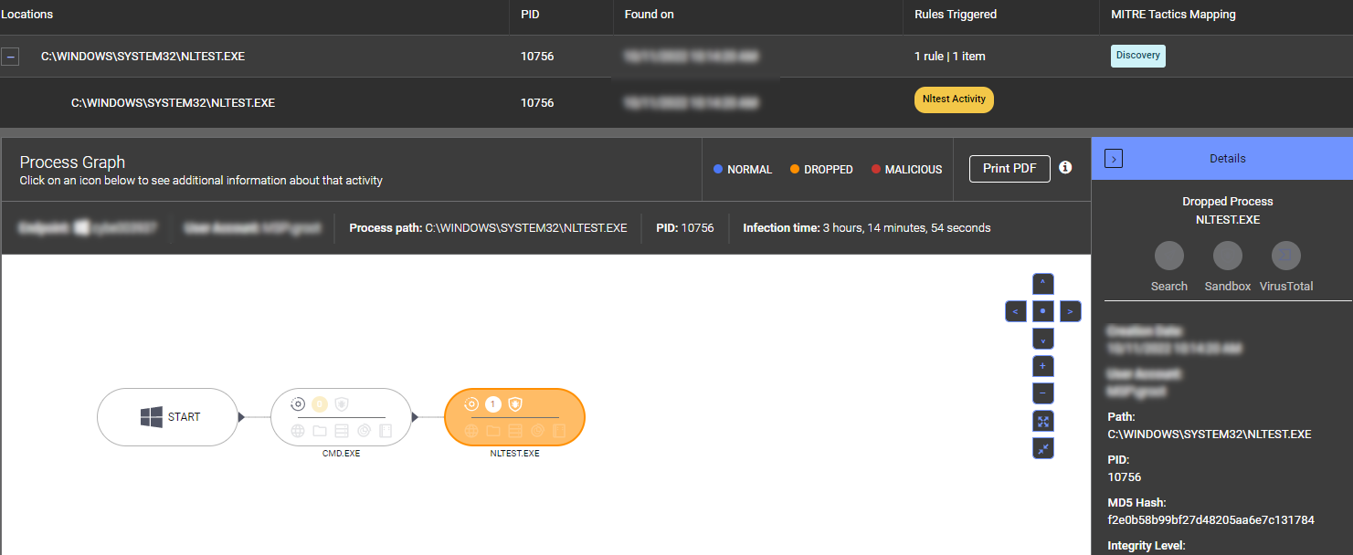Click NLTEST.EXE alert count badge

tap(493, 403)
